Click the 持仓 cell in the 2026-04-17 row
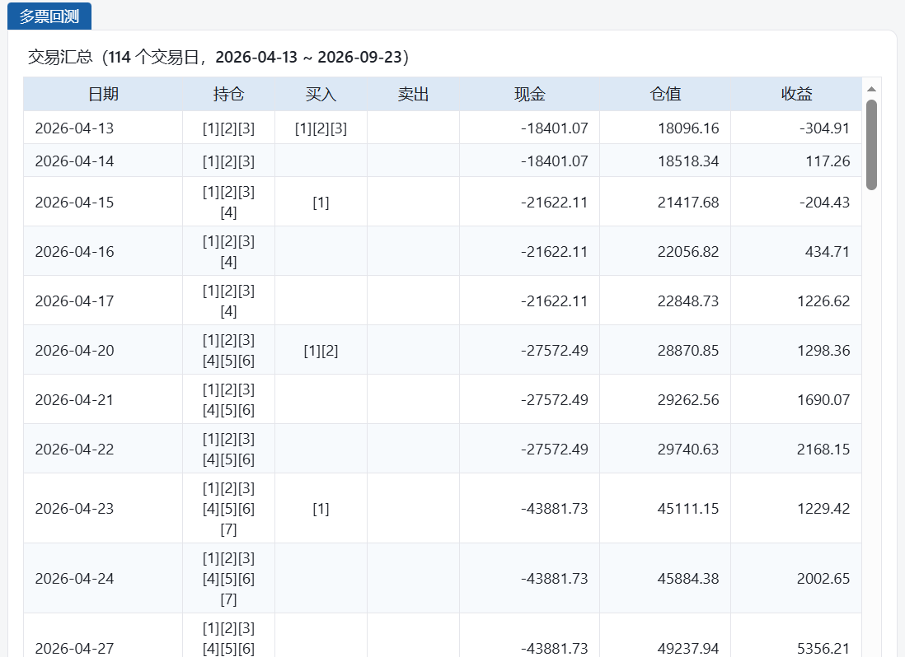Screen dimensions: 905x657 [228, 301]
